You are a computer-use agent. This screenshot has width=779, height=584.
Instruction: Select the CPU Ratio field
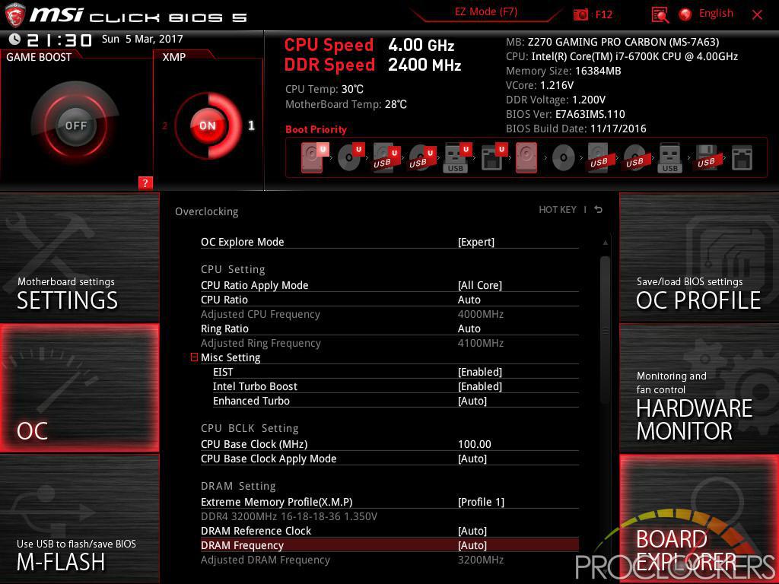click(389, 300)
